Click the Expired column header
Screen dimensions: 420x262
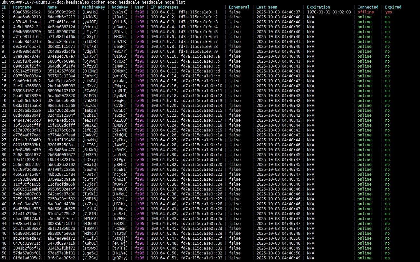click(393, 7)
